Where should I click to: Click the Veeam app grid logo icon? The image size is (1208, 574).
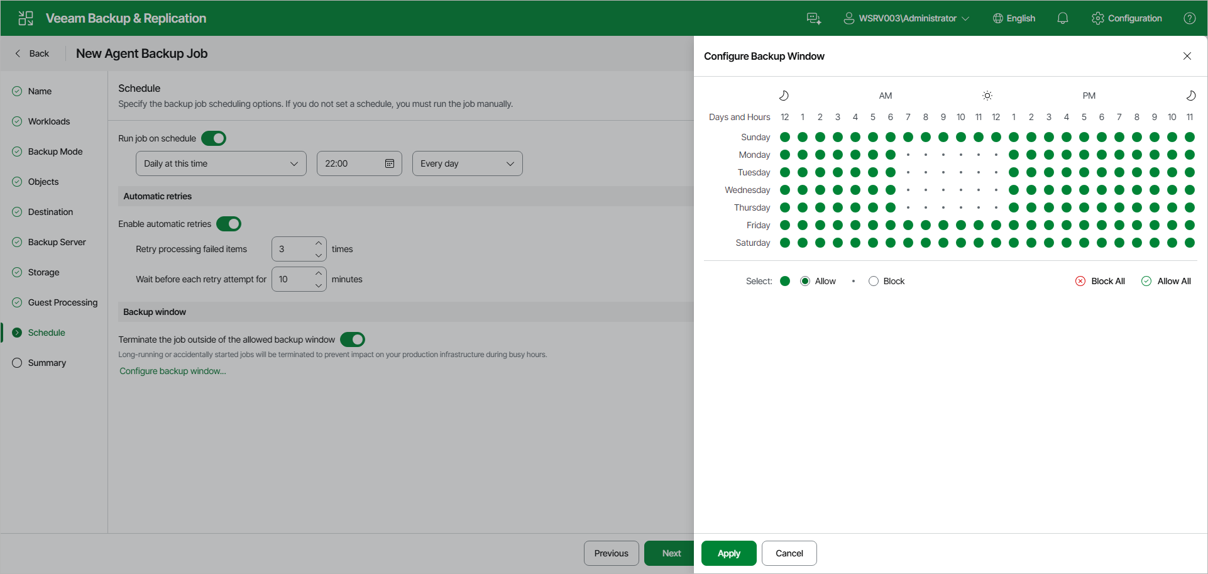pyautogui.click(x=26, y=18)
